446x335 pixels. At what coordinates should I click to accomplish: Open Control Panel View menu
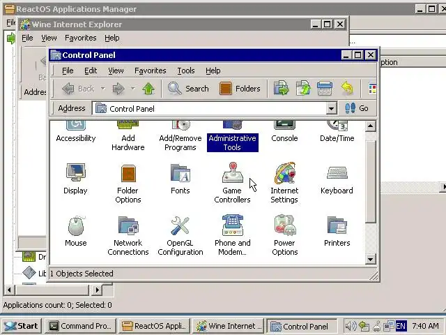tap(116, 70)
